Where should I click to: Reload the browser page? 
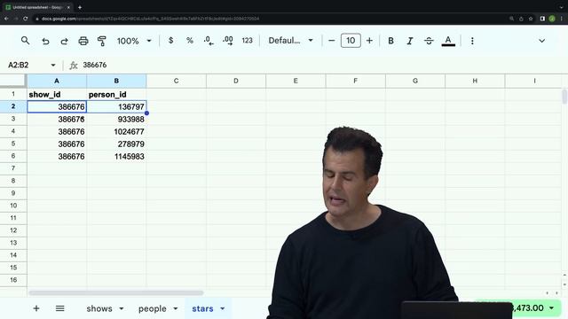coord(26,19)
